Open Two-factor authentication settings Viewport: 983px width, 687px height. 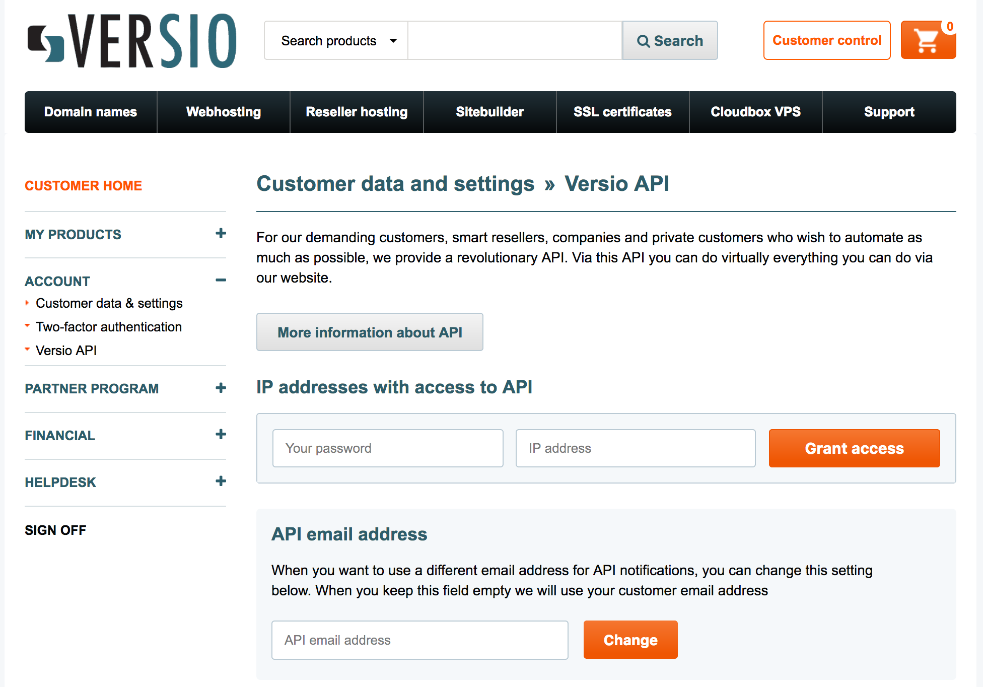coord(109,327)
